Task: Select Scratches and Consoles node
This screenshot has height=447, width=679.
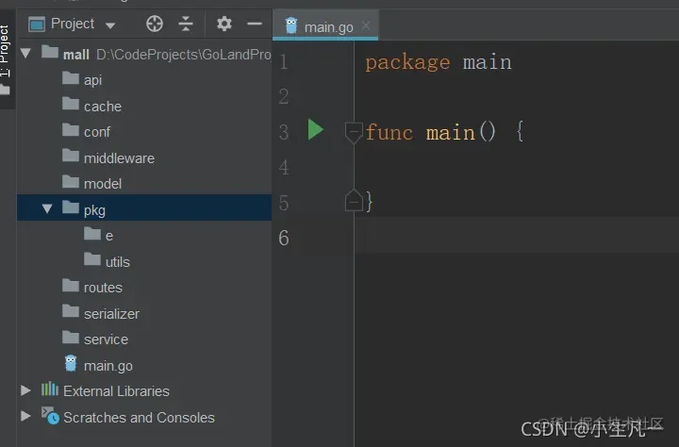Action: pos(144,417)
